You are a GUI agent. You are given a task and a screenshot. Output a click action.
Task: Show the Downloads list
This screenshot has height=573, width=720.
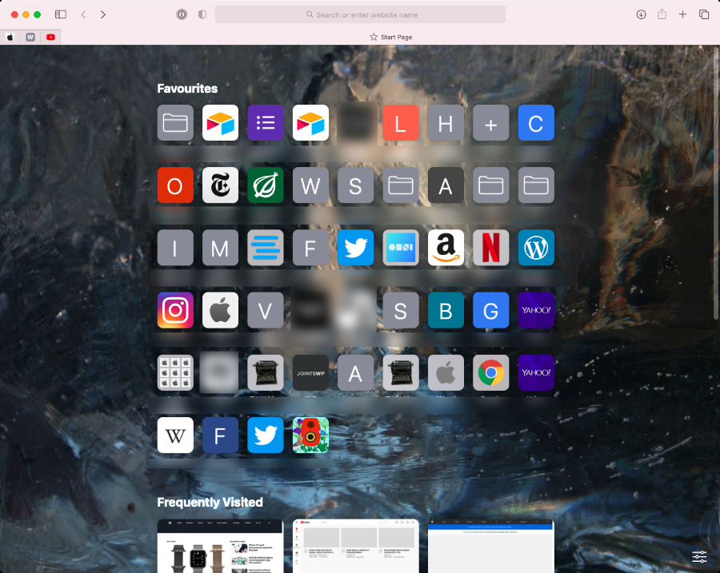pyautogui.click(x=641, y=14)
